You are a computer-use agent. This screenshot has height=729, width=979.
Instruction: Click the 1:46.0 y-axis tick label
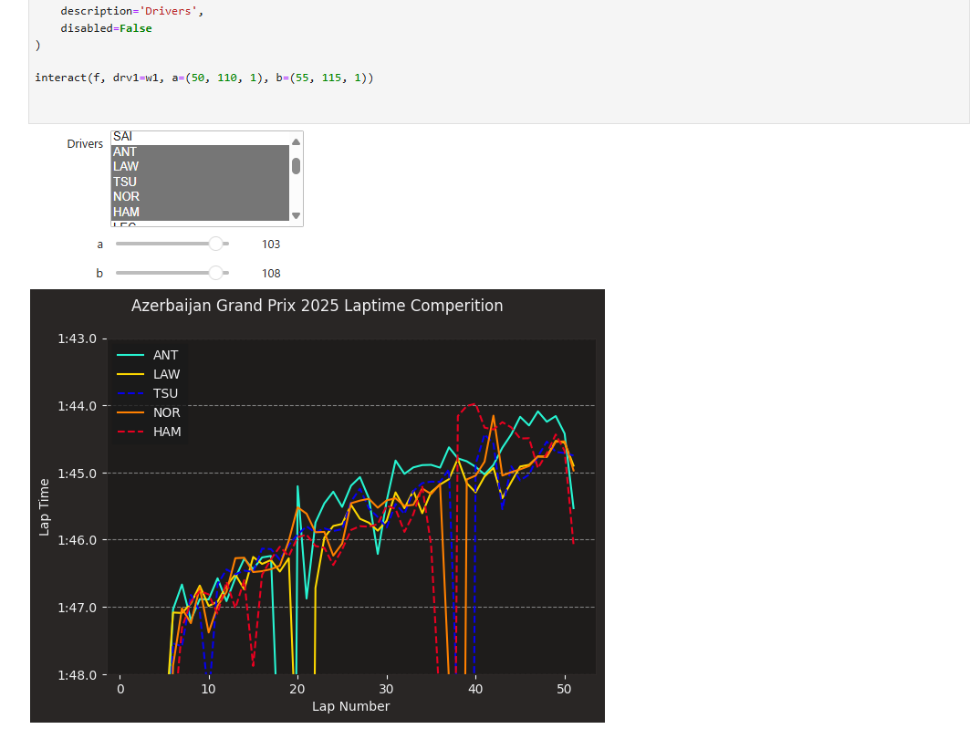point(78,540)
